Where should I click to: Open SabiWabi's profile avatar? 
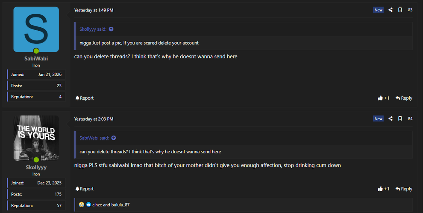click(36, 29)
